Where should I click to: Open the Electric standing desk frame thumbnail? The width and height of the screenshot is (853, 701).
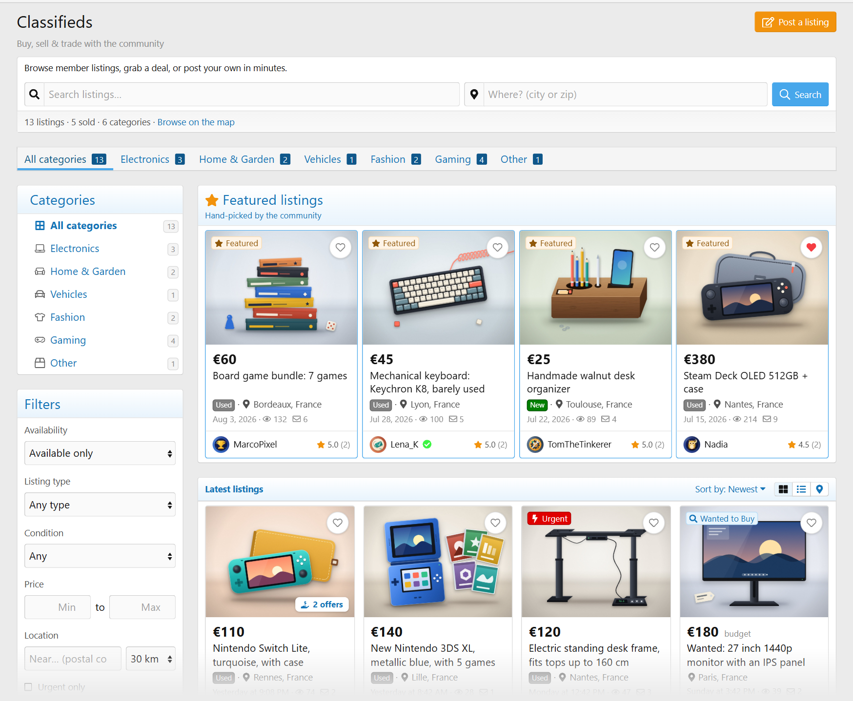(x=596, y=562)
